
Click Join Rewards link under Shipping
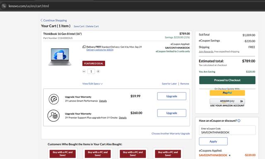point(206,52)
